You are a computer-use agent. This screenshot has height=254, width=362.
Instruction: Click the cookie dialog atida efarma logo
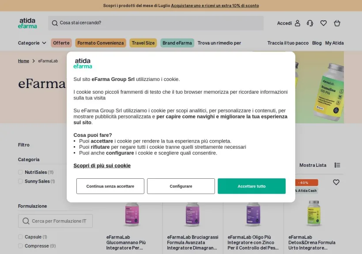coord(83,63)
